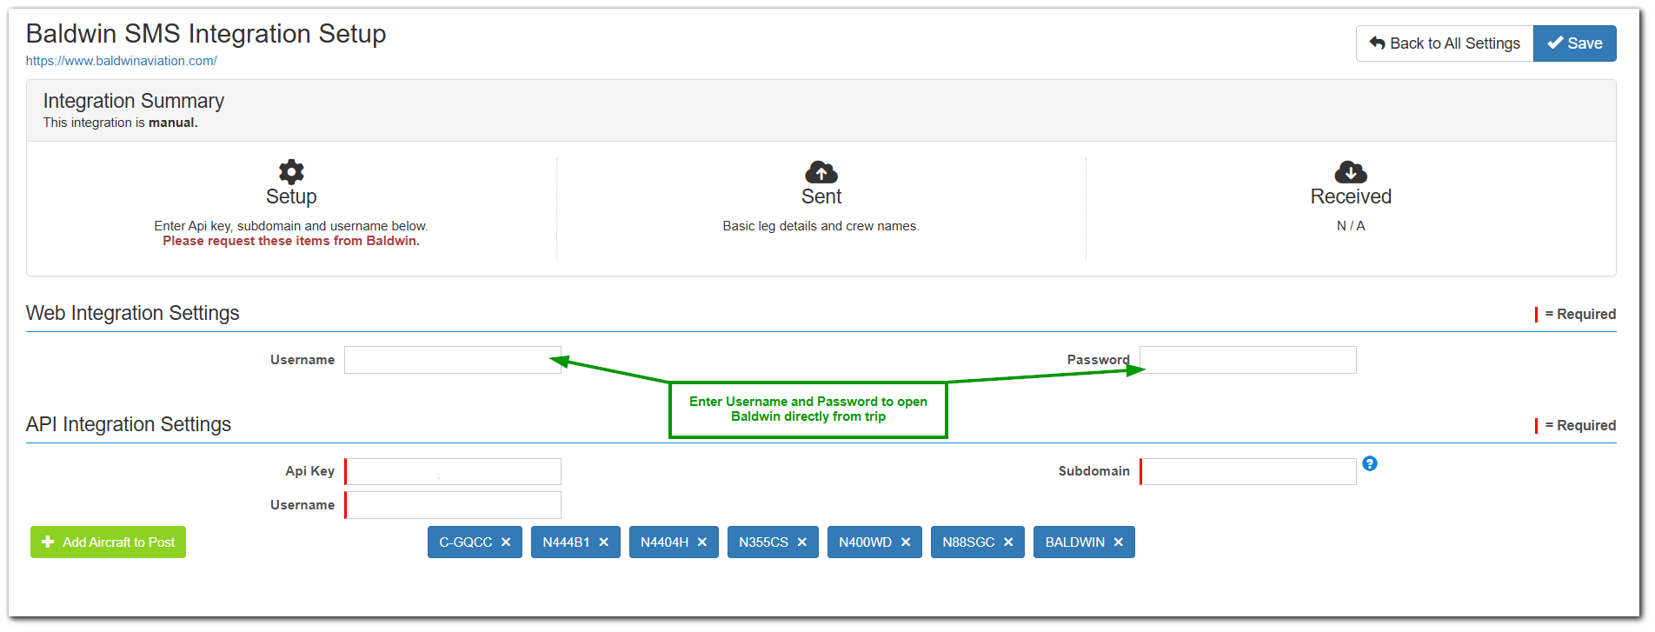
Task: Remove the N88SGC aircraft tag
Action: click(1008, 542)
